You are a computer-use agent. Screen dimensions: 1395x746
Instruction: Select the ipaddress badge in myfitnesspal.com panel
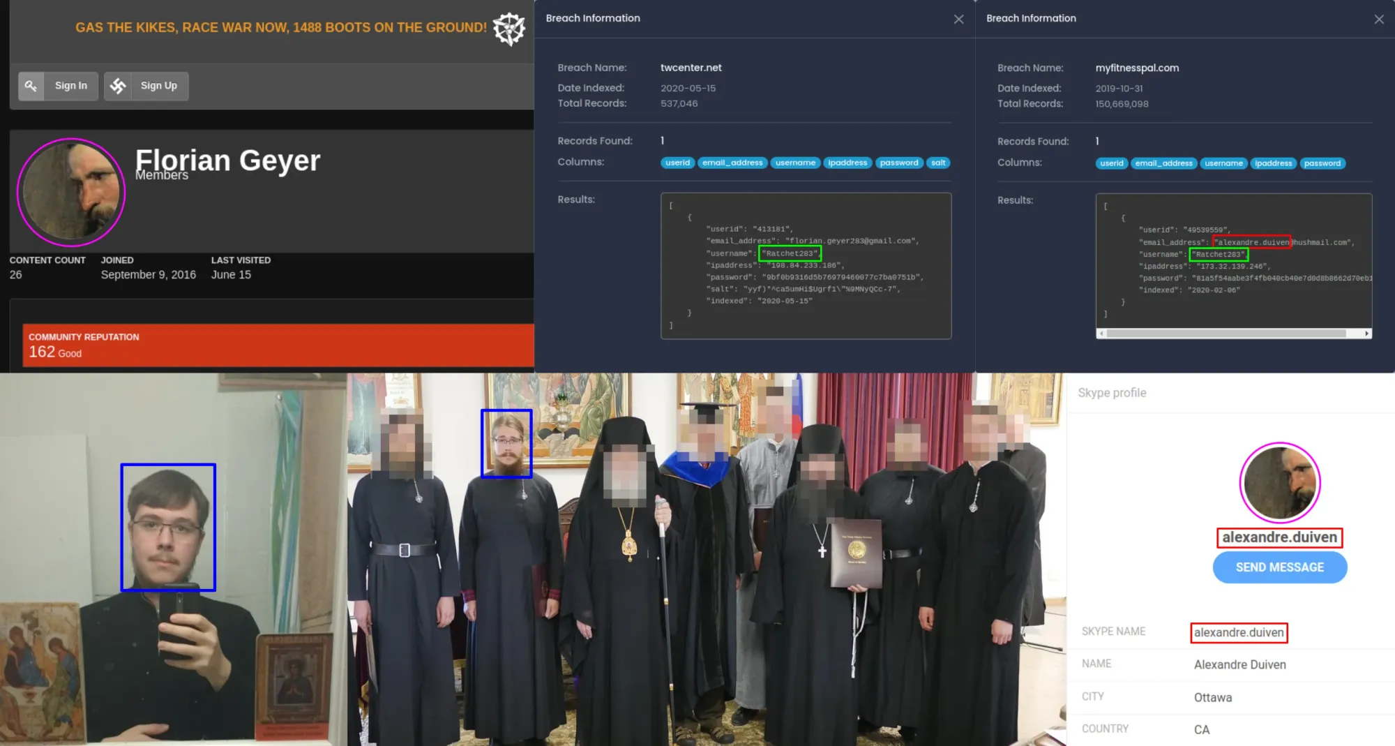coord(1274,163)
